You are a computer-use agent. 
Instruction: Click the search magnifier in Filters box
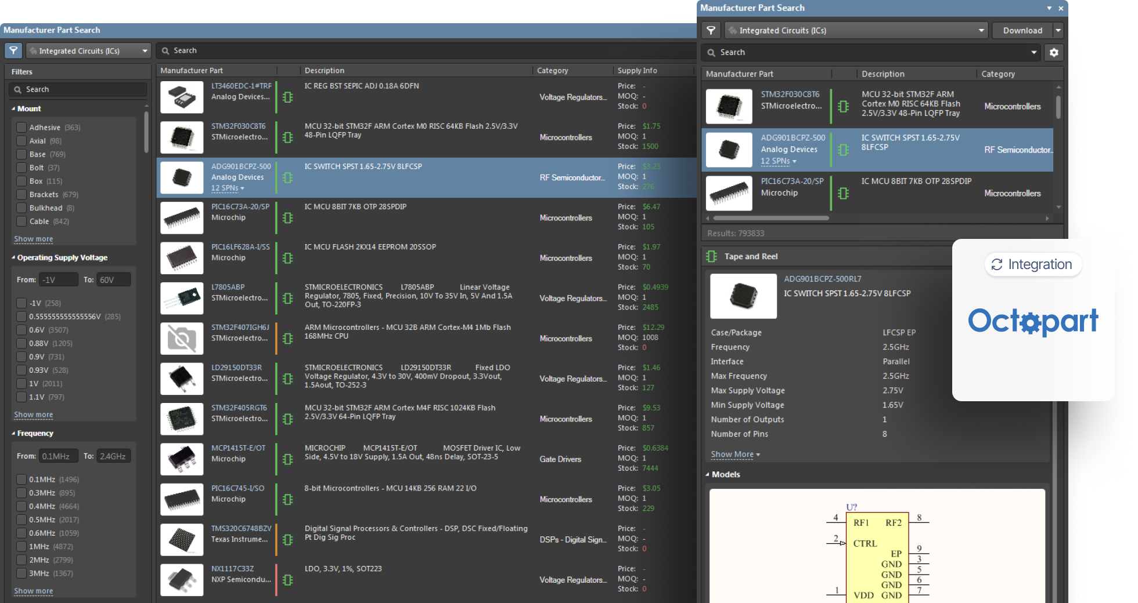[x=17, y=89]
